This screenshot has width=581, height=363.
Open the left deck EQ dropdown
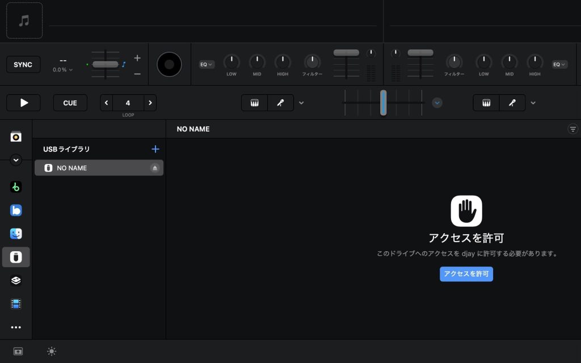[207, 65]
